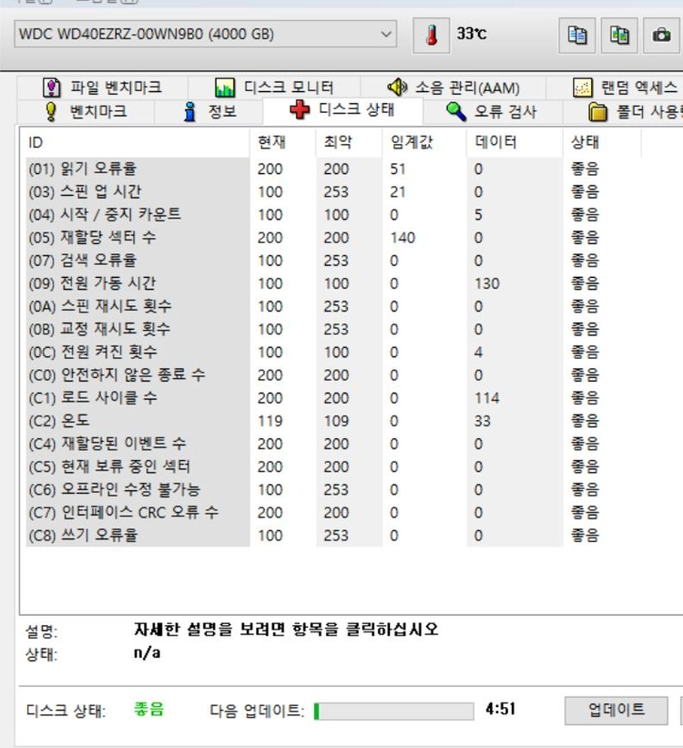Select the (05) 재할당 섹터 수 row
The width and height of the screenshot is (683, 748).
[334, 238]
